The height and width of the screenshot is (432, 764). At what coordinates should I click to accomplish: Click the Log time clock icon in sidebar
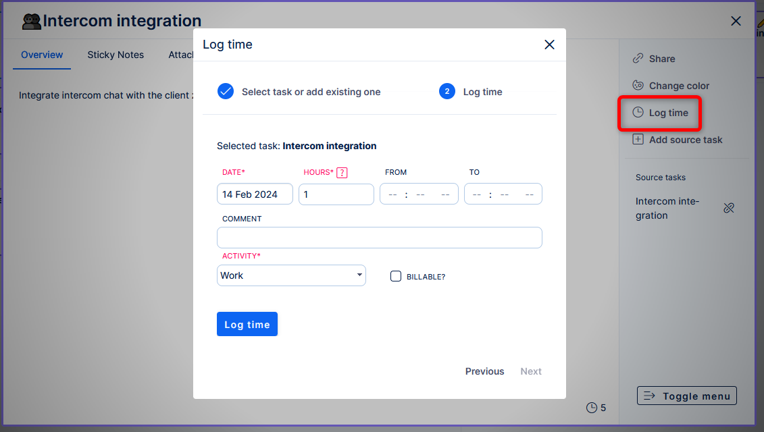tap(638, 113)
